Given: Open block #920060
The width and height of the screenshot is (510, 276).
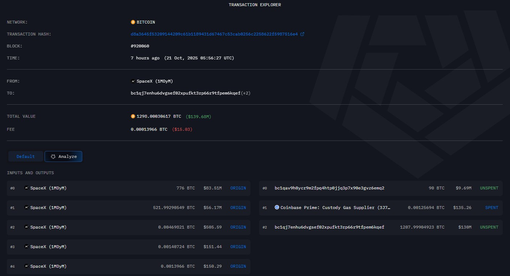Looking at the screenshot, I should tap(140, 46).
